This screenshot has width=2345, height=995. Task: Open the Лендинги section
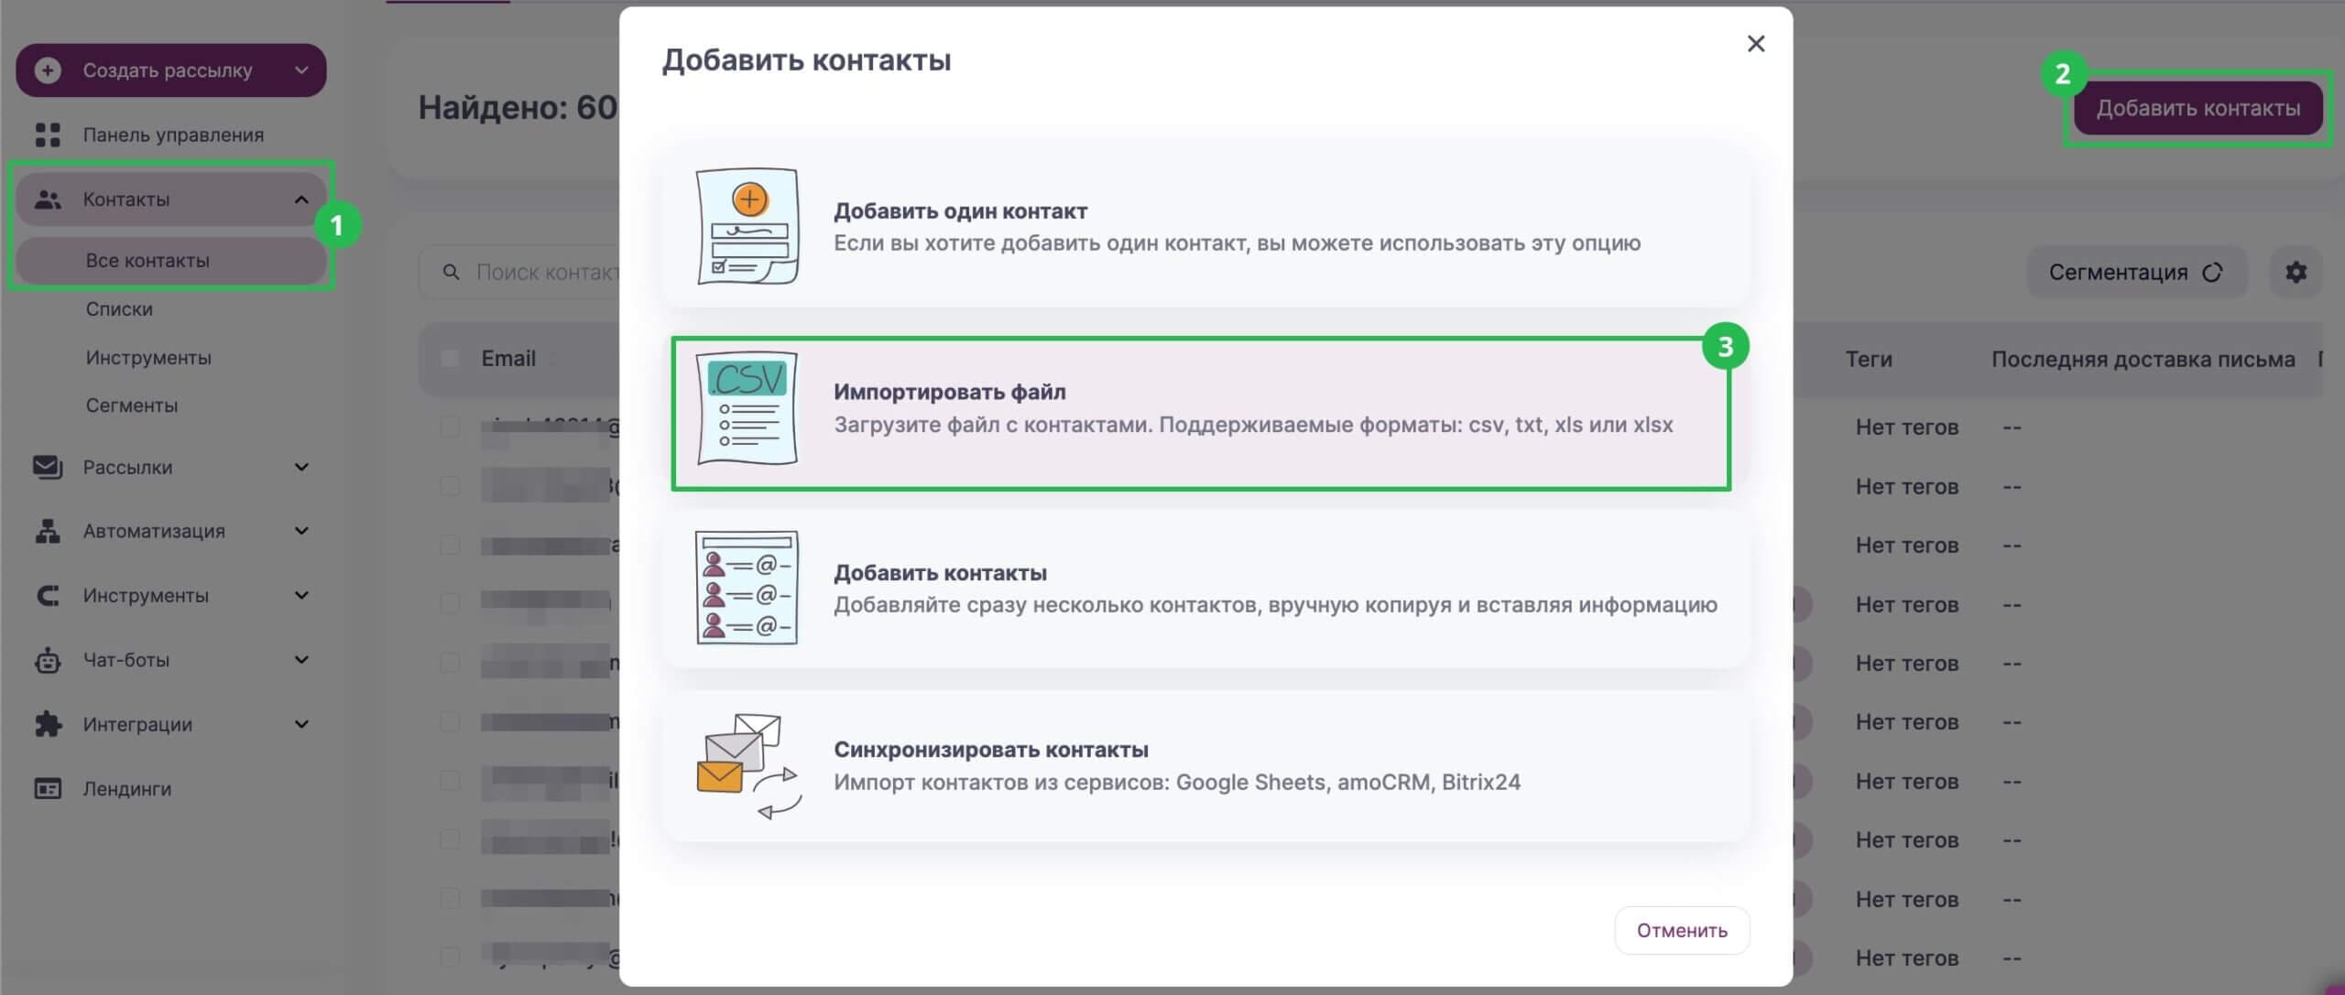(127, 788)
